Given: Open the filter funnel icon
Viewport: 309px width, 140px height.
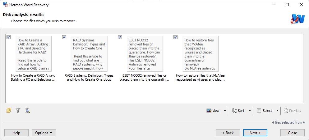Looking at the screenshot, I should point(18,111).
